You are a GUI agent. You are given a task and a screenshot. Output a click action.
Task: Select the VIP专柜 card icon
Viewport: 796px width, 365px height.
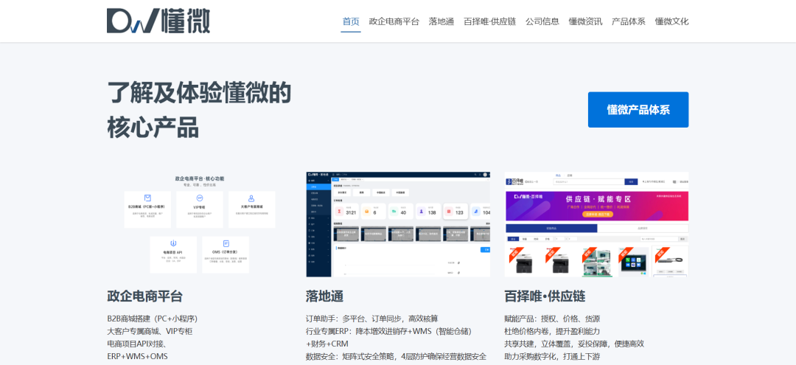[200, 198]
